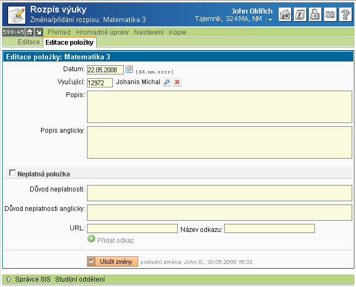Open the help question mark icon
356x287 pixels.
pyautogui.click(x=346, y=15)
